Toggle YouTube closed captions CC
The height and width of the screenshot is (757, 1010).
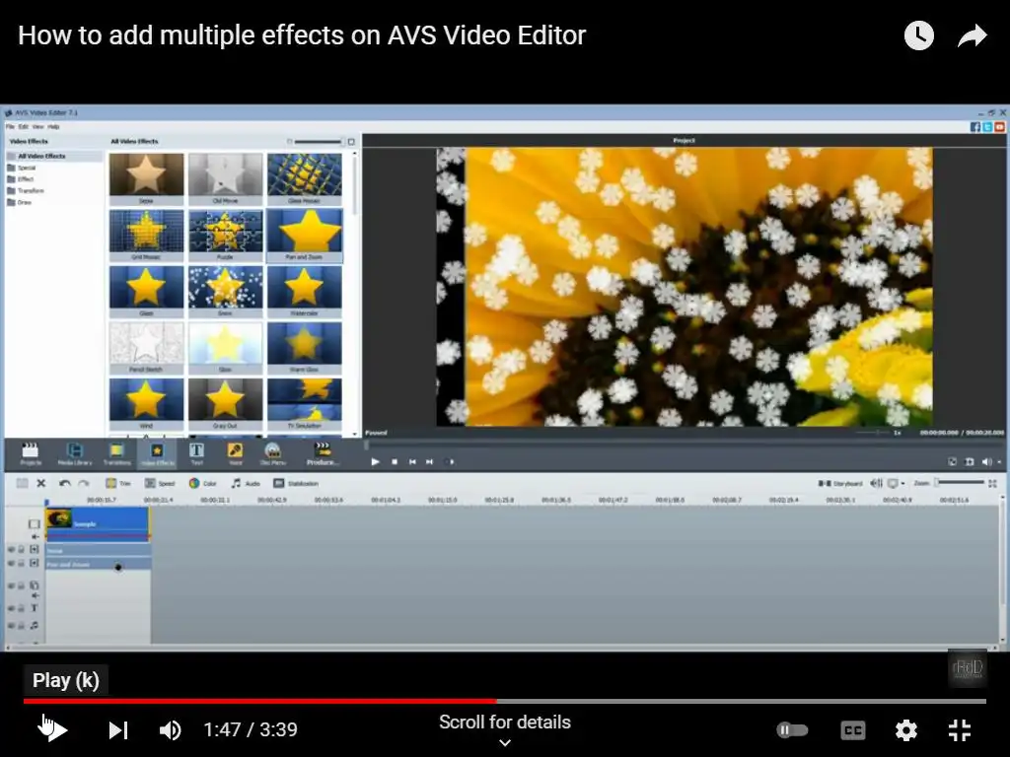point(853,730)
